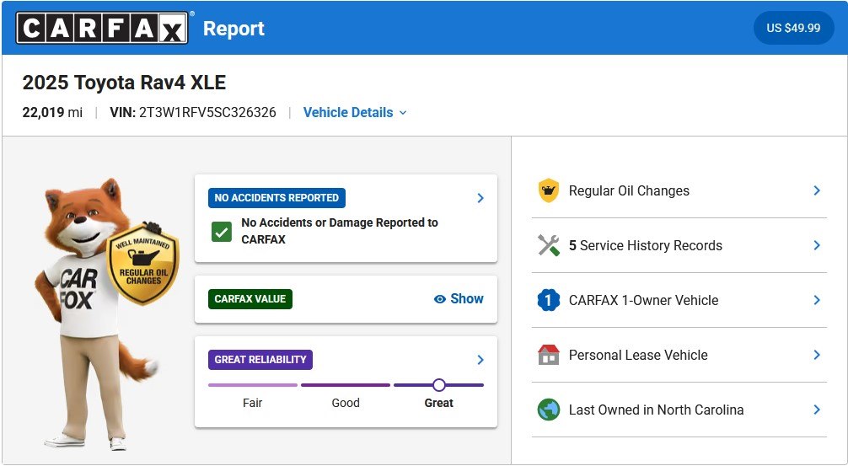Screen dimensions: 848x466
Task: Click the Well Maintained gold shield badge
Action: pyautogui.click(x=142, y=264)
